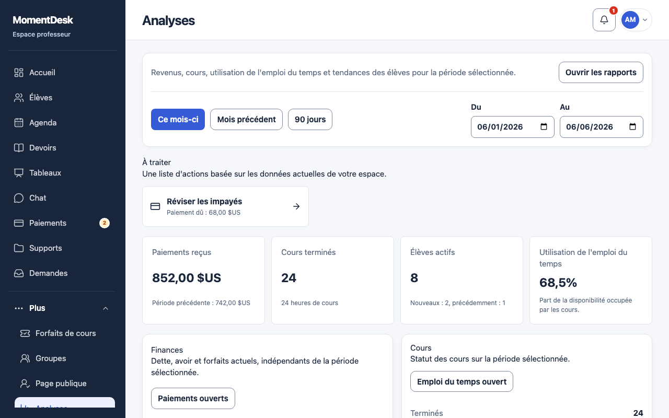Open Demandes in the sidebar

pyautogui.click(x=63, y=273)
